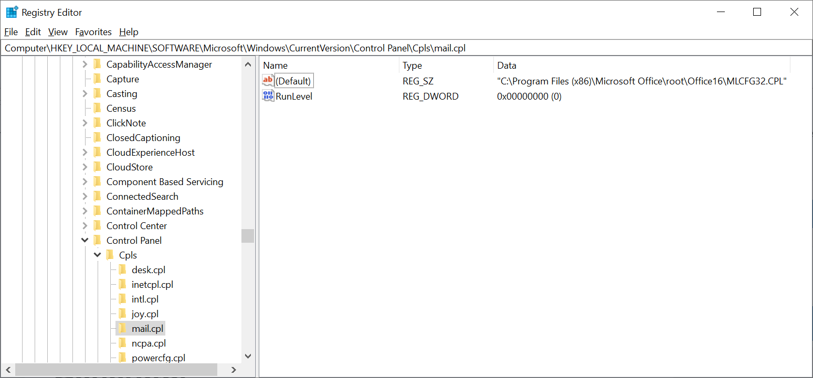Open the Help menu

point(129,32)
